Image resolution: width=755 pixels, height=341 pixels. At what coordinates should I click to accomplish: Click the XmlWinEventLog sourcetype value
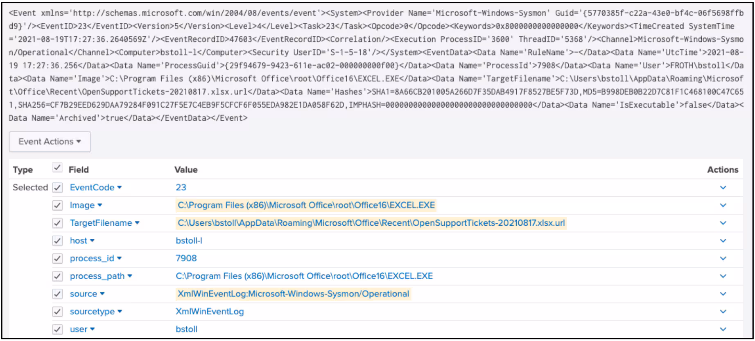210,312
